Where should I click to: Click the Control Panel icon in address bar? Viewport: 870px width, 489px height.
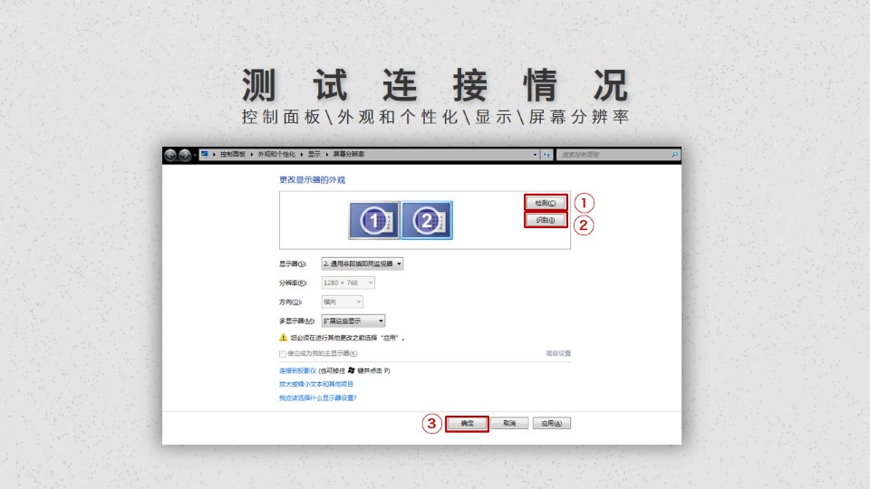pyautogui.click(x=205, y=155)
